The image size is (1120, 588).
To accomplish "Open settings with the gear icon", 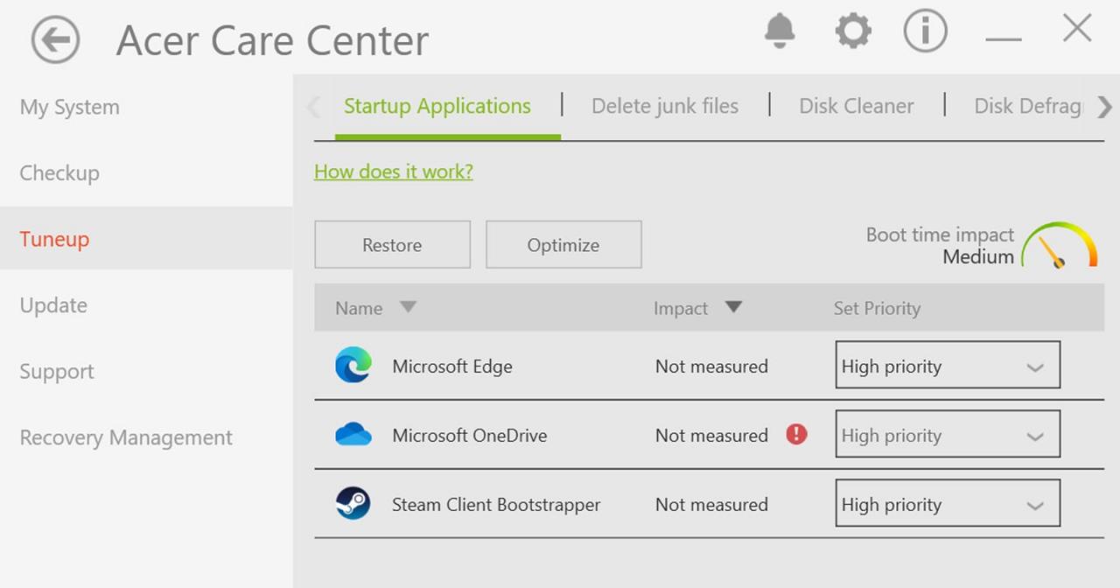I will [853, 31].
